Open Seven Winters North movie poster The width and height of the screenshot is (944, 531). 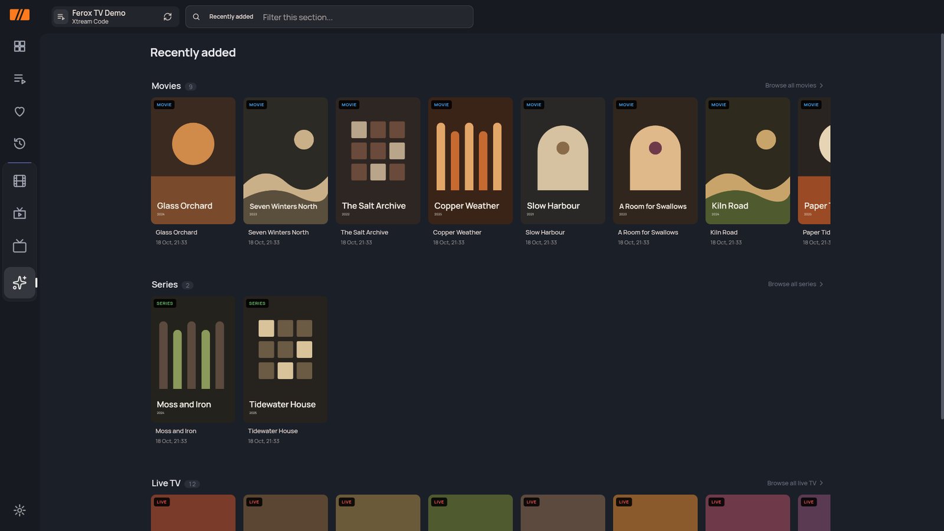point(286,160)
